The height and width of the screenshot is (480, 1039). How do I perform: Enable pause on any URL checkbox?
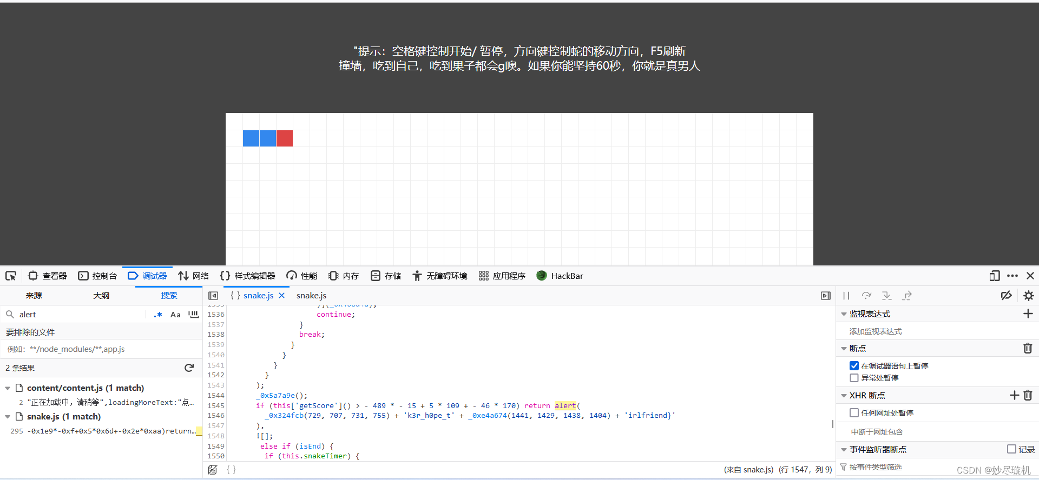(x=854, y=413)
